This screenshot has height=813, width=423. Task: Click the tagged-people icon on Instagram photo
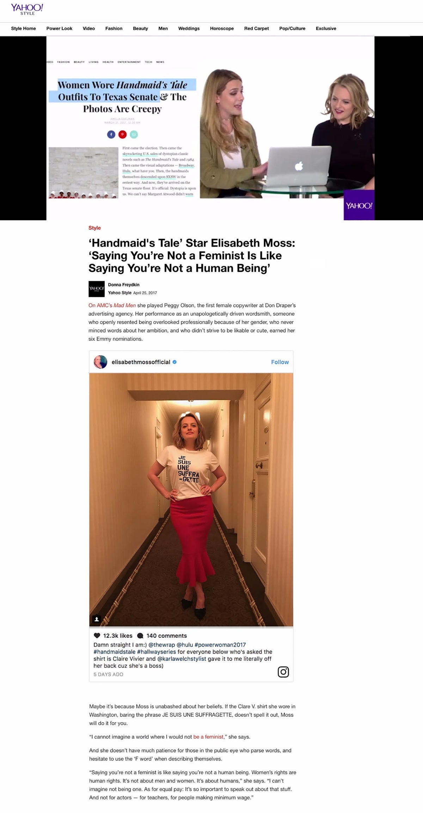click(97, 619)
